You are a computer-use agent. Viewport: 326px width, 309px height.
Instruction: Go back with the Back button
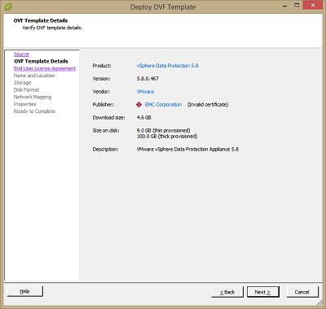coord(227,292)
